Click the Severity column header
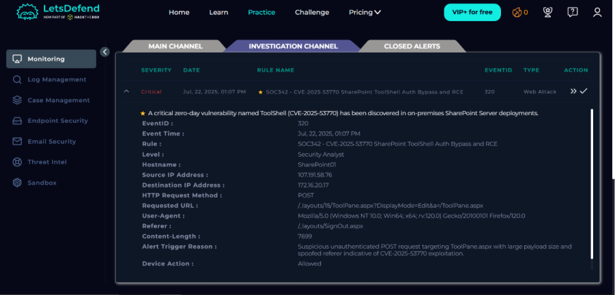The width and height of the screenshot is (615, 295). pos(156,70)
